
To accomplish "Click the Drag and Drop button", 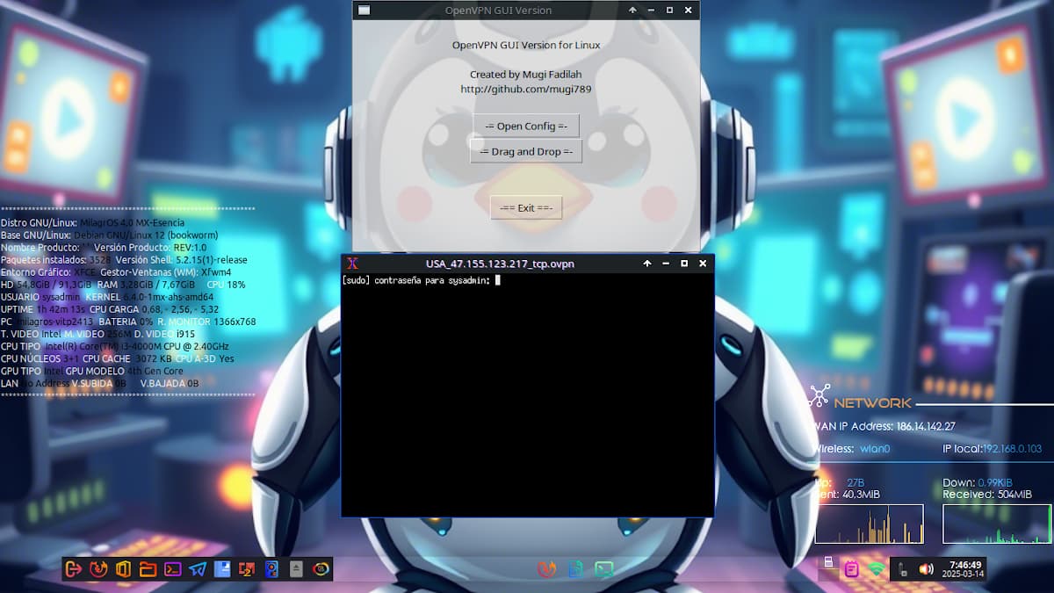I will (x=525, y=151).
